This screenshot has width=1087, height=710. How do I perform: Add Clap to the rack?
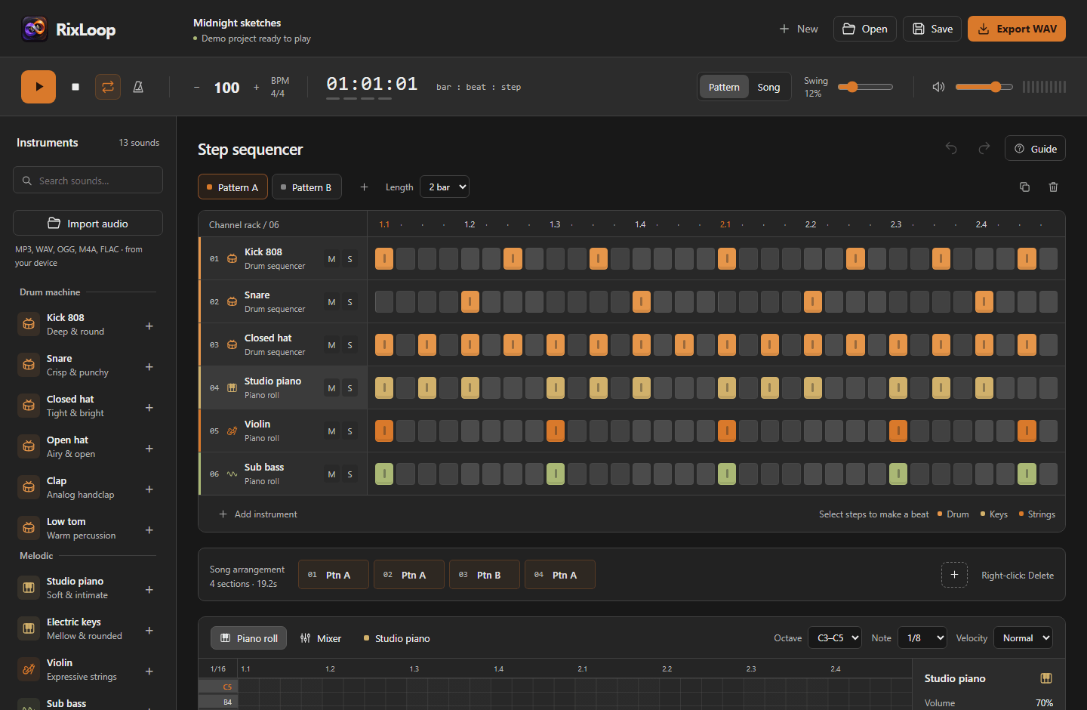tap(149, 489)
